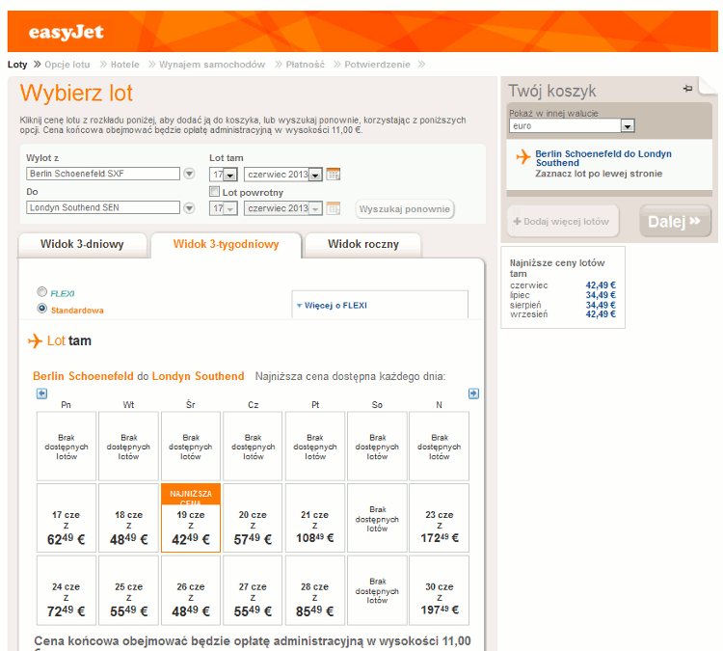
Task: Go to Hotele breadcrumb step
Action: [125, 65]
